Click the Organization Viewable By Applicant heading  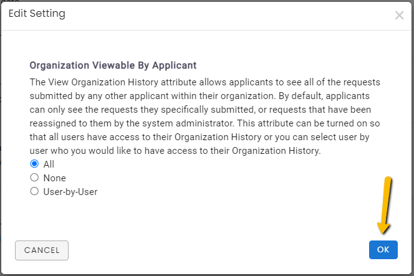click(113, 65)
